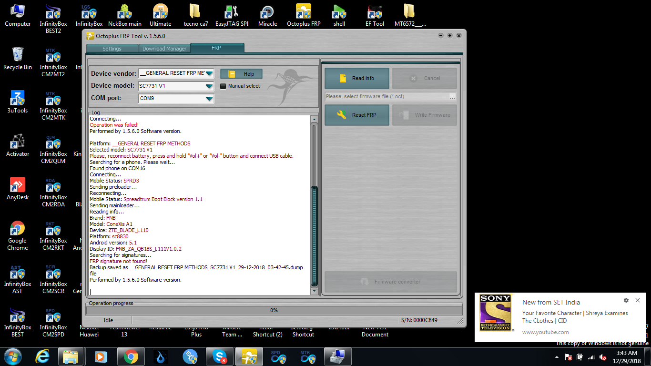The width and height of the screenshot is (651, 366).
Task: Click the Miracle desktop shortcut
Action: click(x=267, y=15)
